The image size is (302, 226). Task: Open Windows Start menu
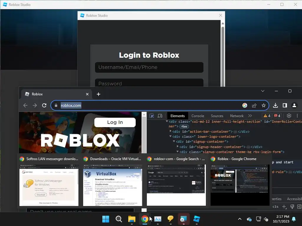[106, 219]
